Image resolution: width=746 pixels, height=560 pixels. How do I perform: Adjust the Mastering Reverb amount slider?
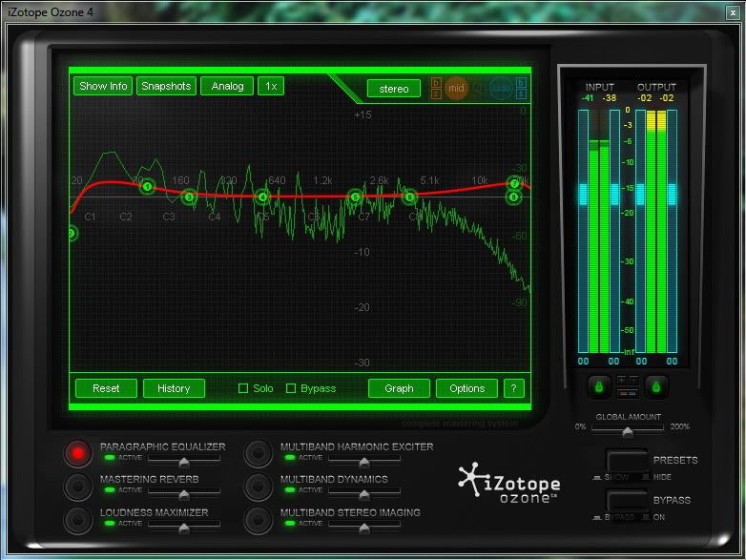[184, 495]
